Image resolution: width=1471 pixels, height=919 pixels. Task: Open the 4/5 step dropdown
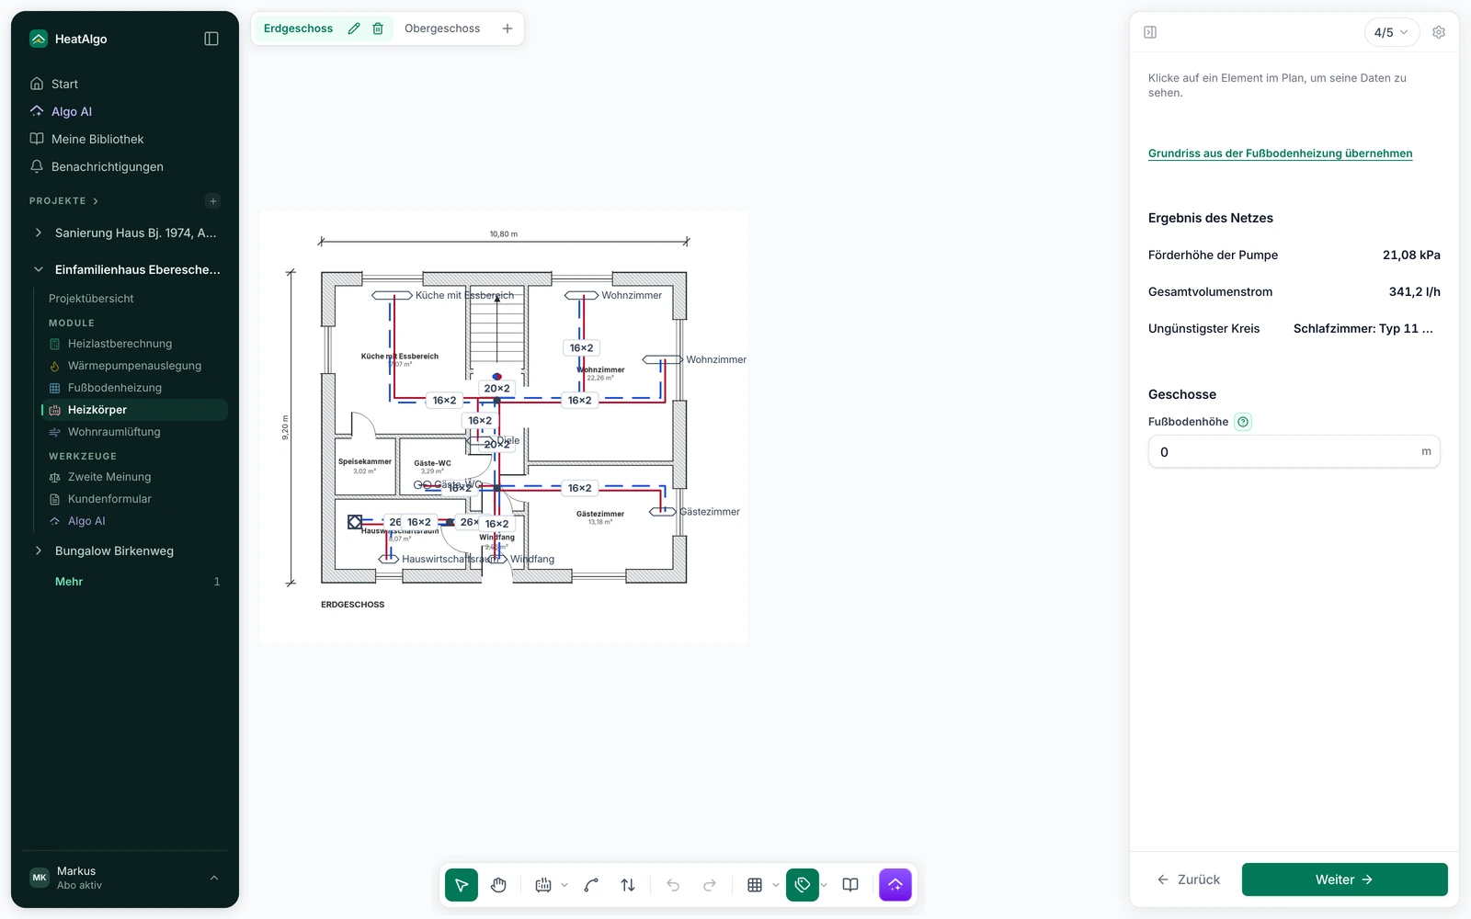point(1392,32)
